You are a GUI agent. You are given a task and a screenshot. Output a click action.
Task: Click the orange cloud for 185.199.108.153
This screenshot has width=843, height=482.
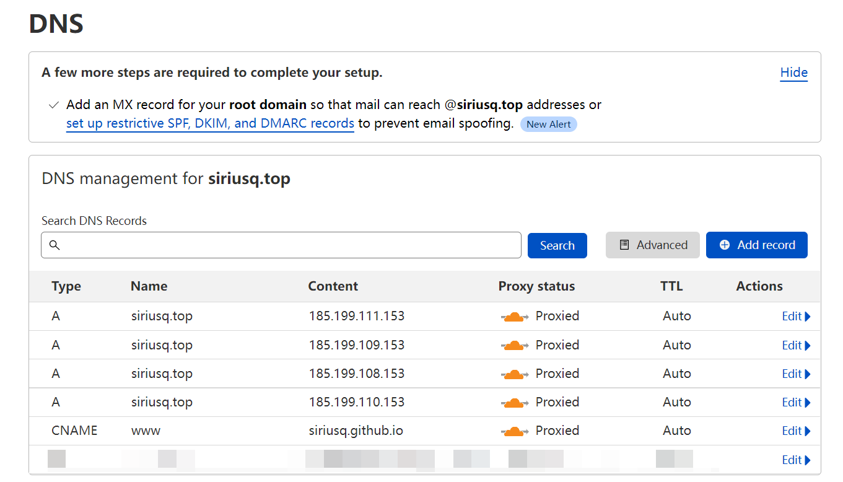point(514,374)
